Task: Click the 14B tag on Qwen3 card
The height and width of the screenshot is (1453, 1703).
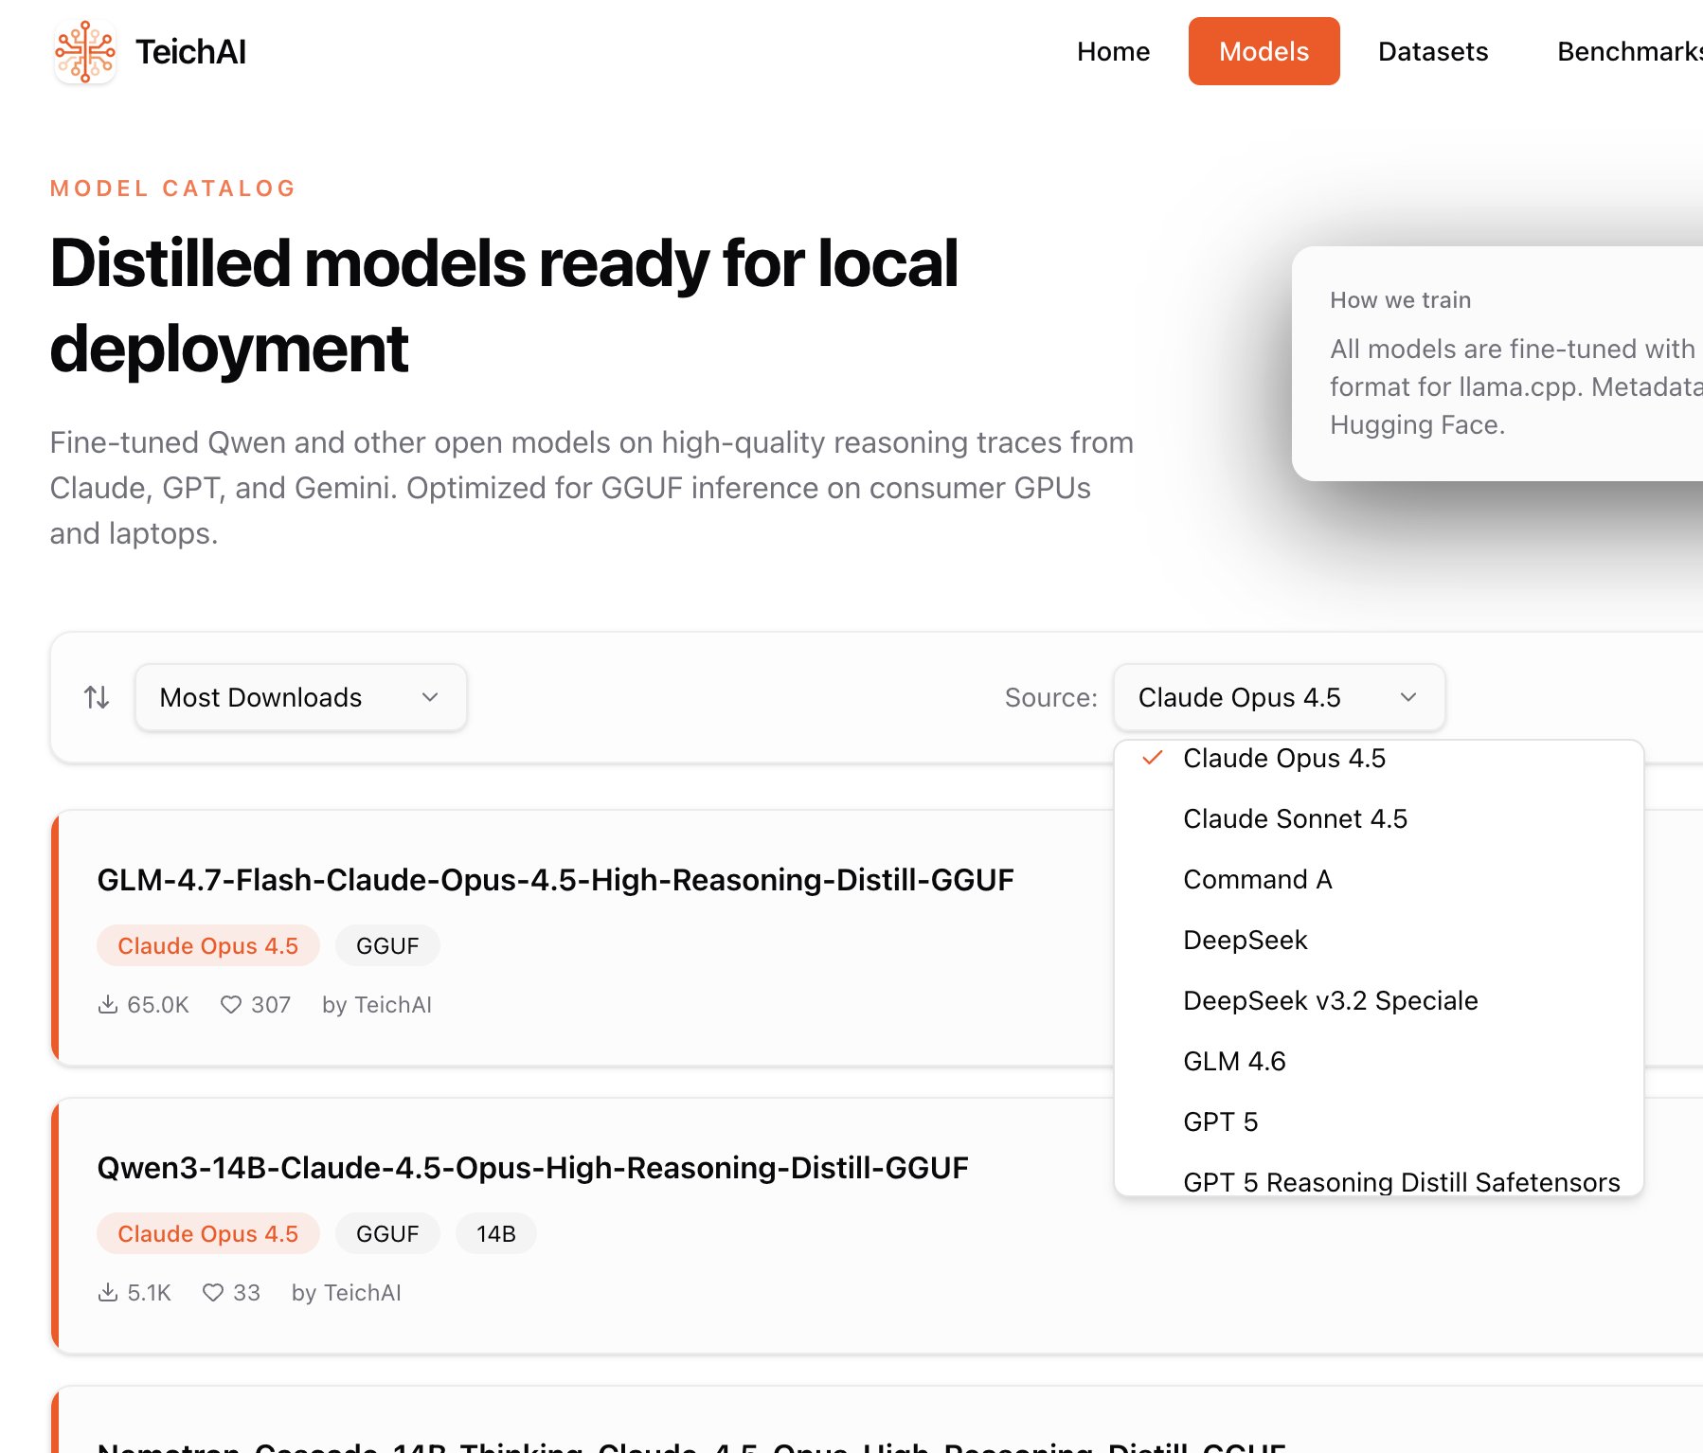Action: click(495, 1233)
